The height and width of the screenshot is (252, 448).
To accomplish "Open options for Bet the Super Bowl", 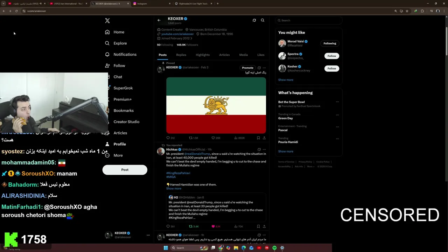I will coord(337,102).
